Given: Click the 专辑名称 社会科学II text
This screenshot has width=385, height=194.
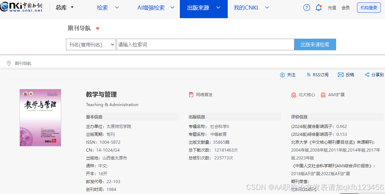Looking at the screenshot, I should point(209,127).
